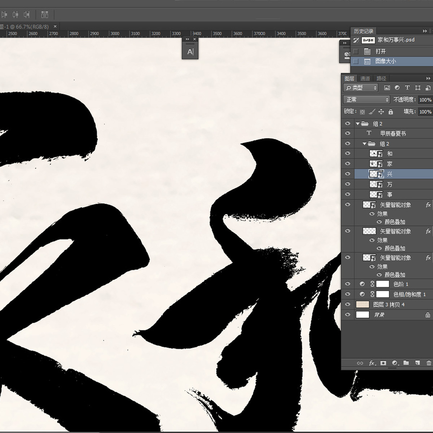Create a new layer

417,363
